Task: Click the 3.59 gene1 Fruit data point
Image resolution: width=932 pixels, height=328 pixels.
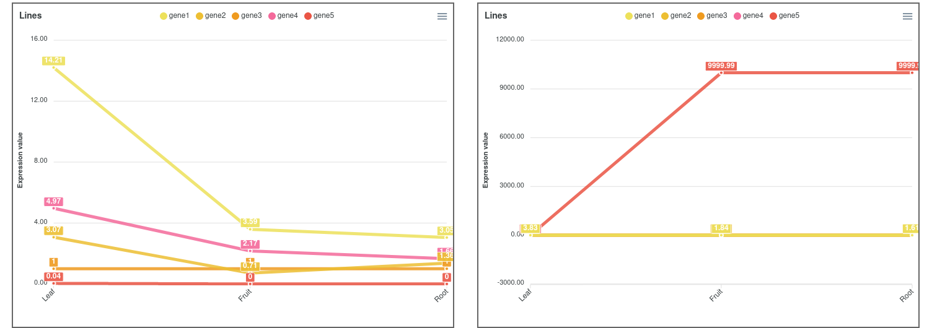Action: [x=250, y=229]
